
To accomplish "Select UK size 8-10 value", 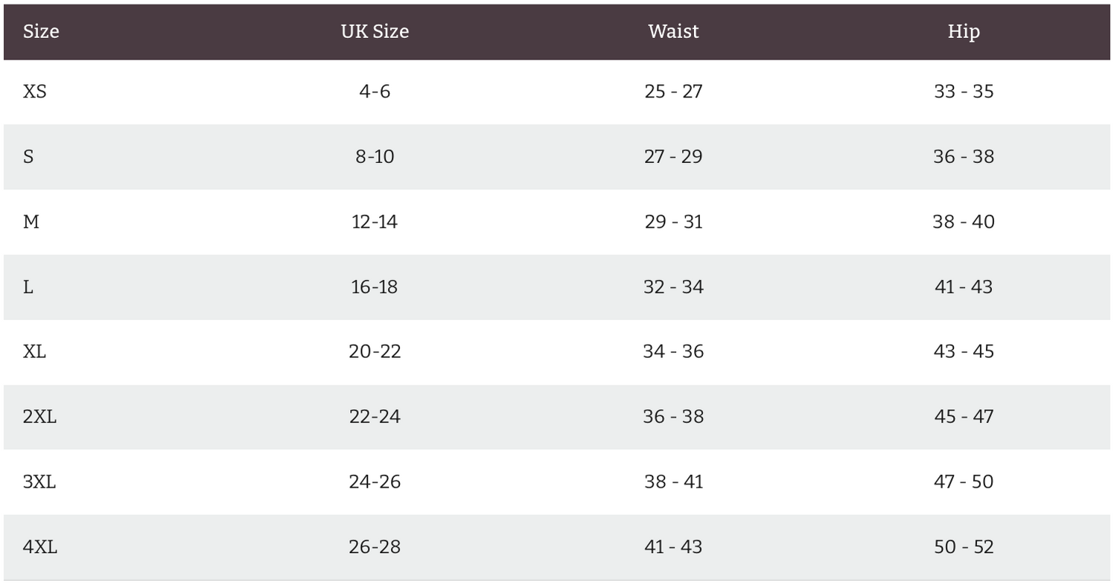I will (x=375, y=157).
